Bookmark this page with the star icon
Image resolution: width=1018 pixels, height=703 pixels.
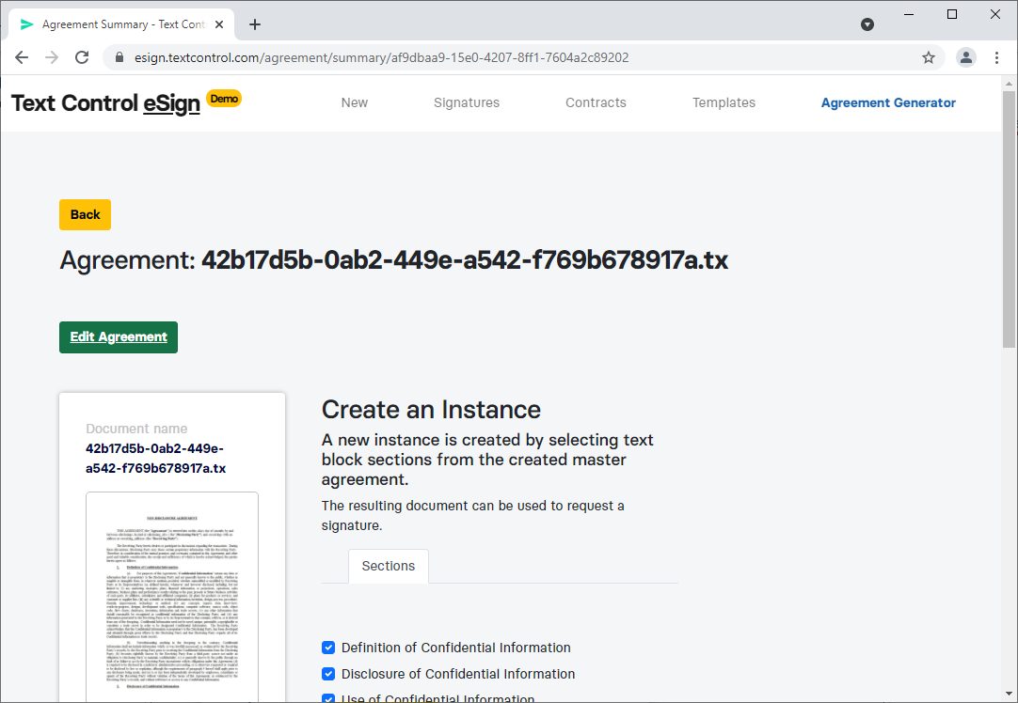coord(929,57)
